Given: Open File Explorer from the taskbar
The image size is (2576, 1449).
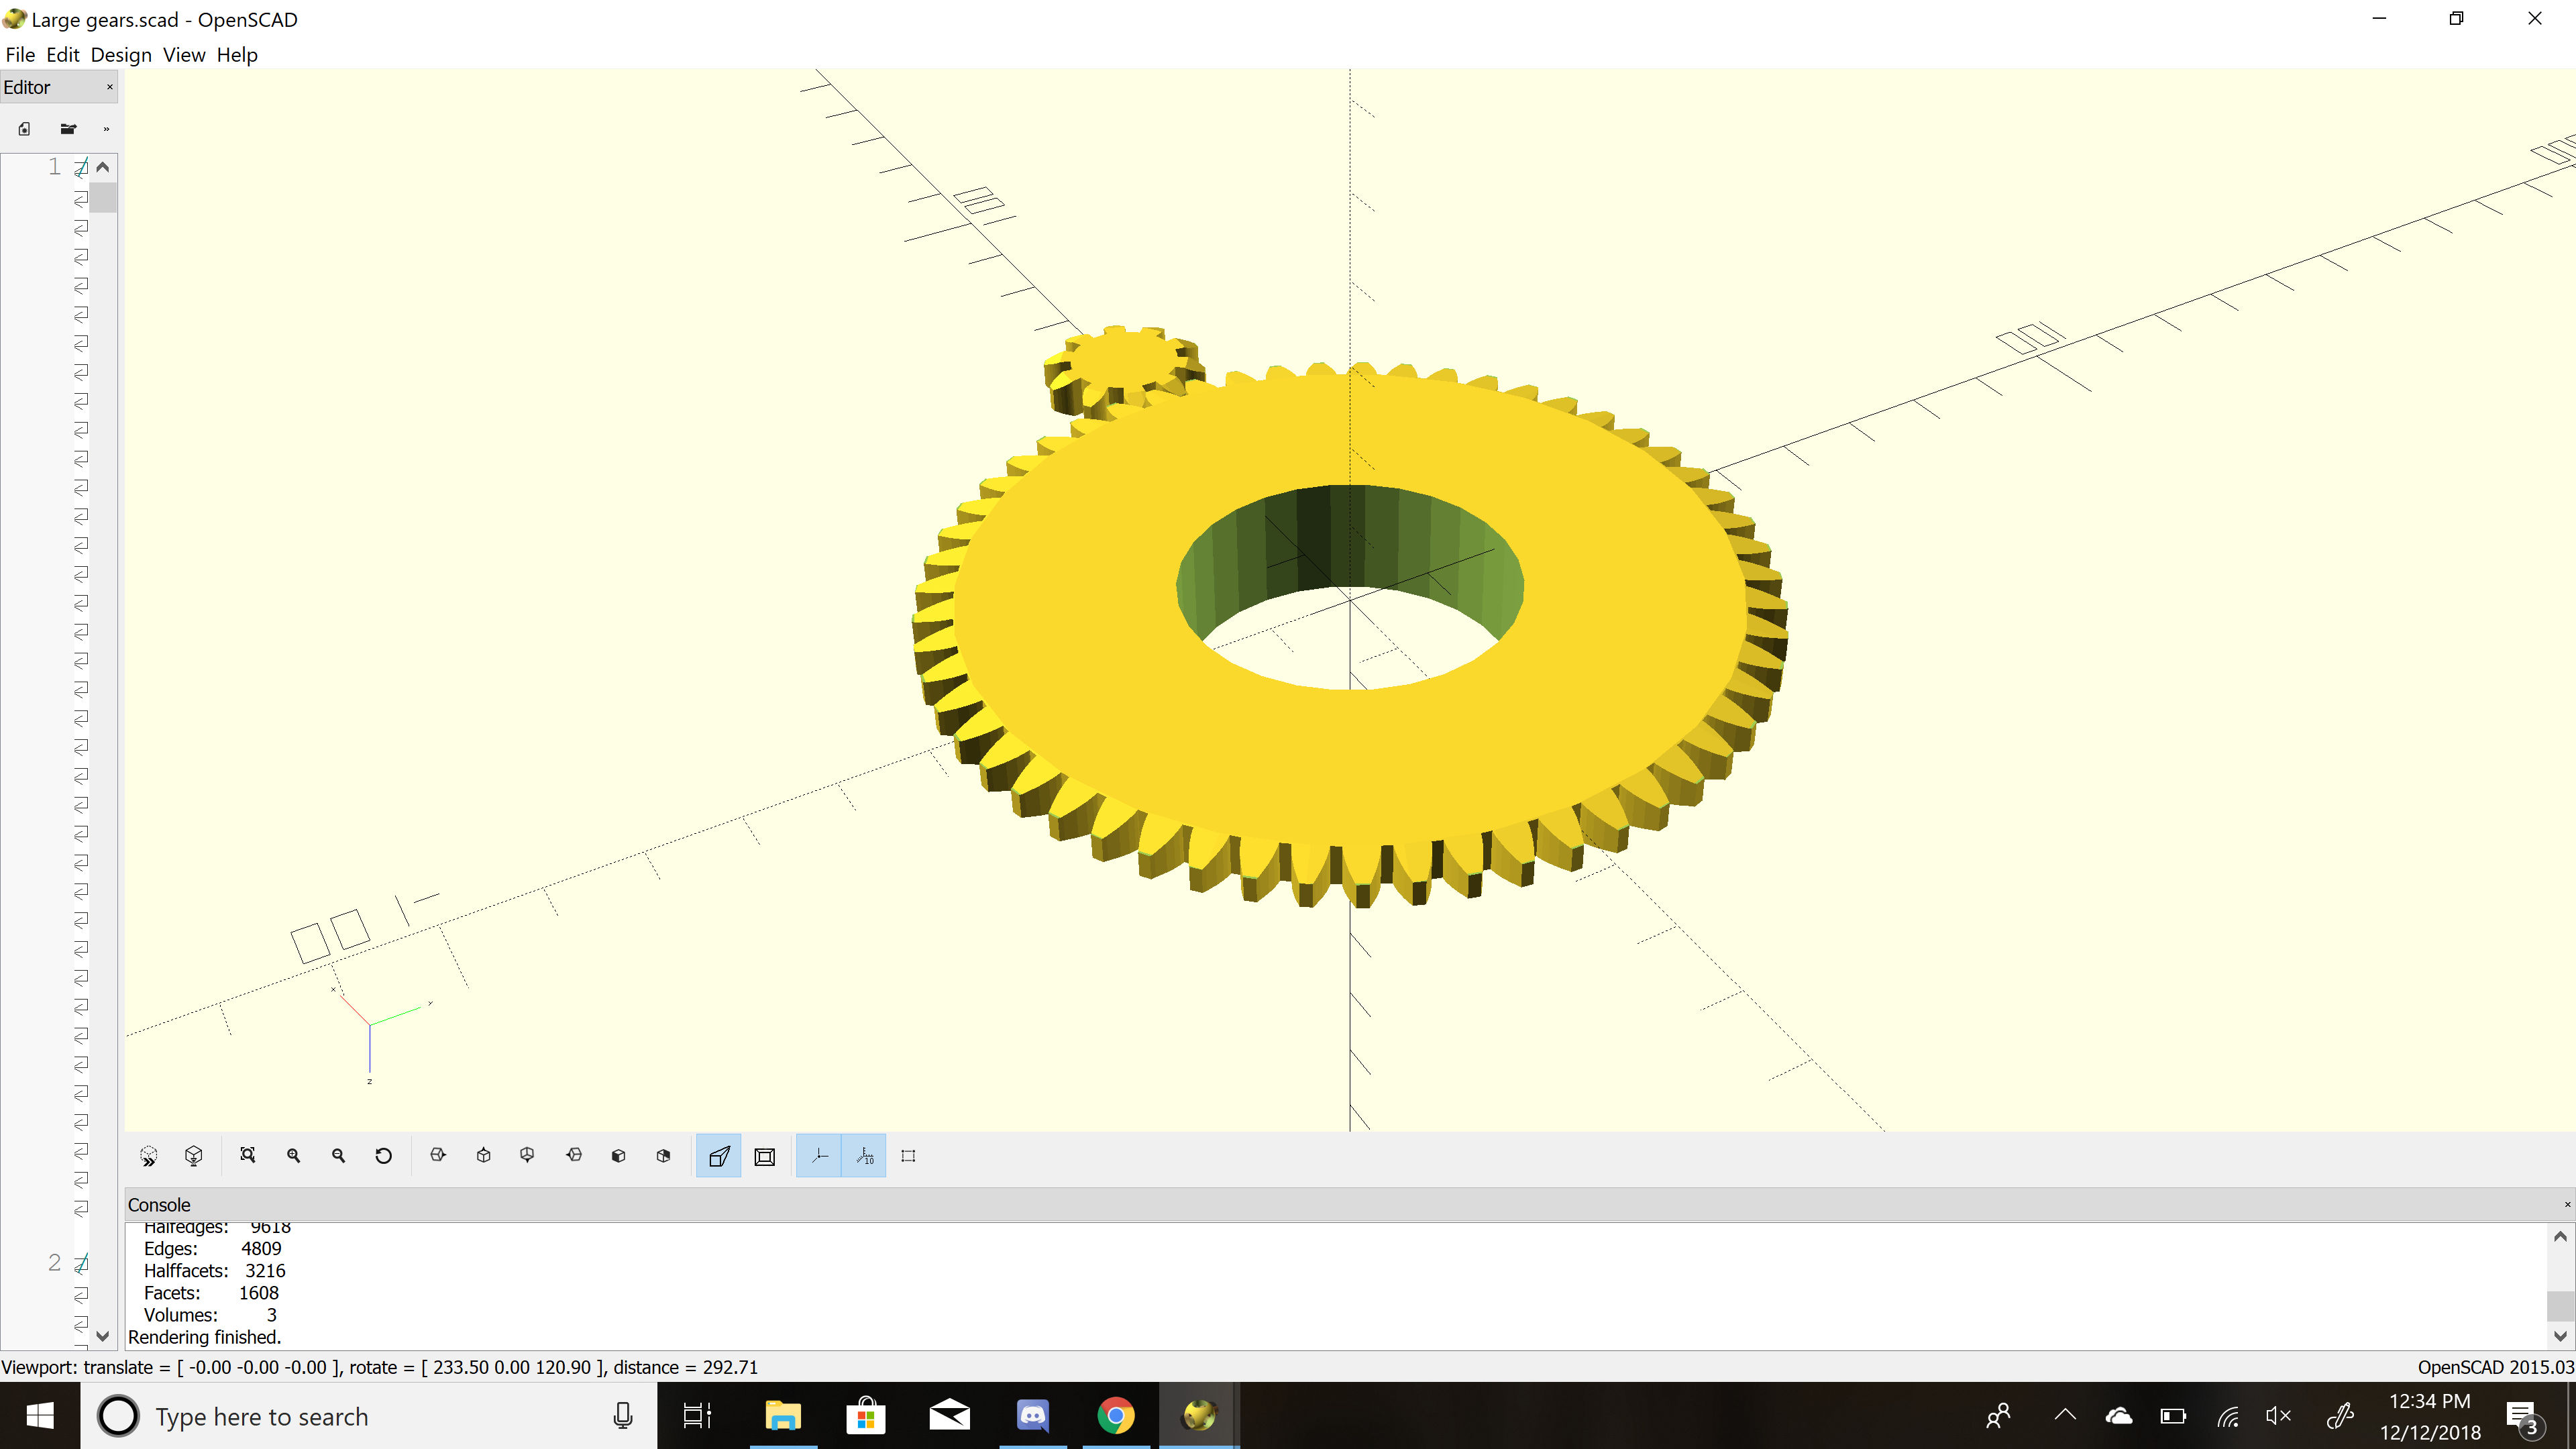Looking at the screenshot, I should coord(783,1416).
